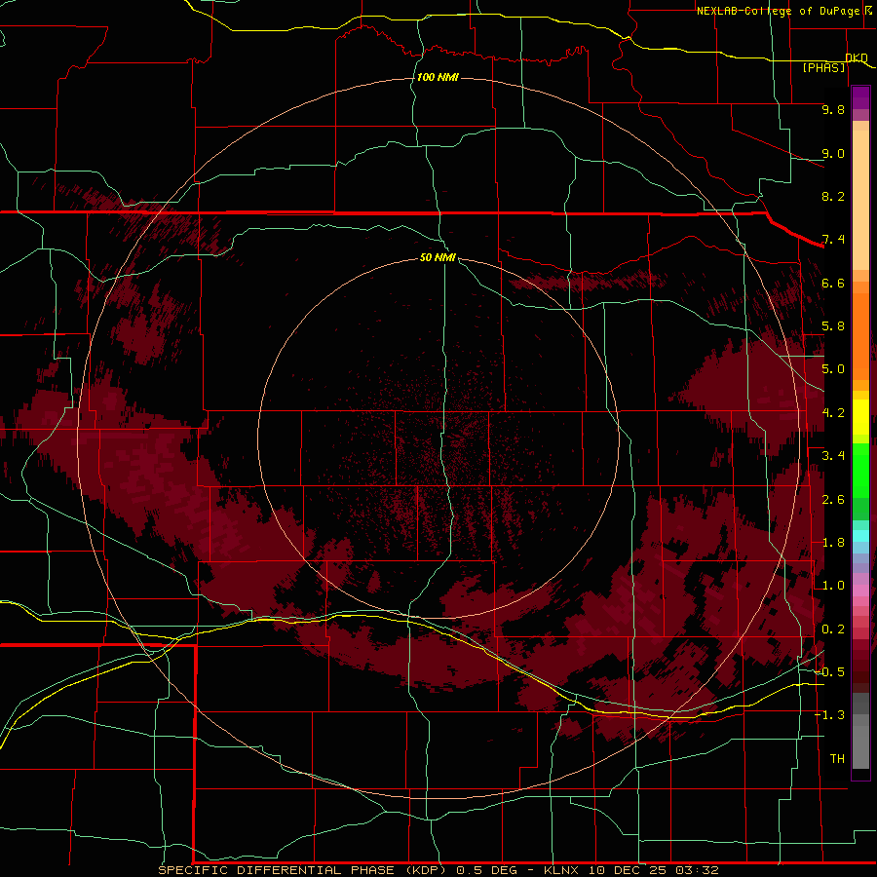Image resolution: width=877 pixels, height=877 pixels.
Task: Click the 5.8 value on the color scale
Action: tap(833, 326)
